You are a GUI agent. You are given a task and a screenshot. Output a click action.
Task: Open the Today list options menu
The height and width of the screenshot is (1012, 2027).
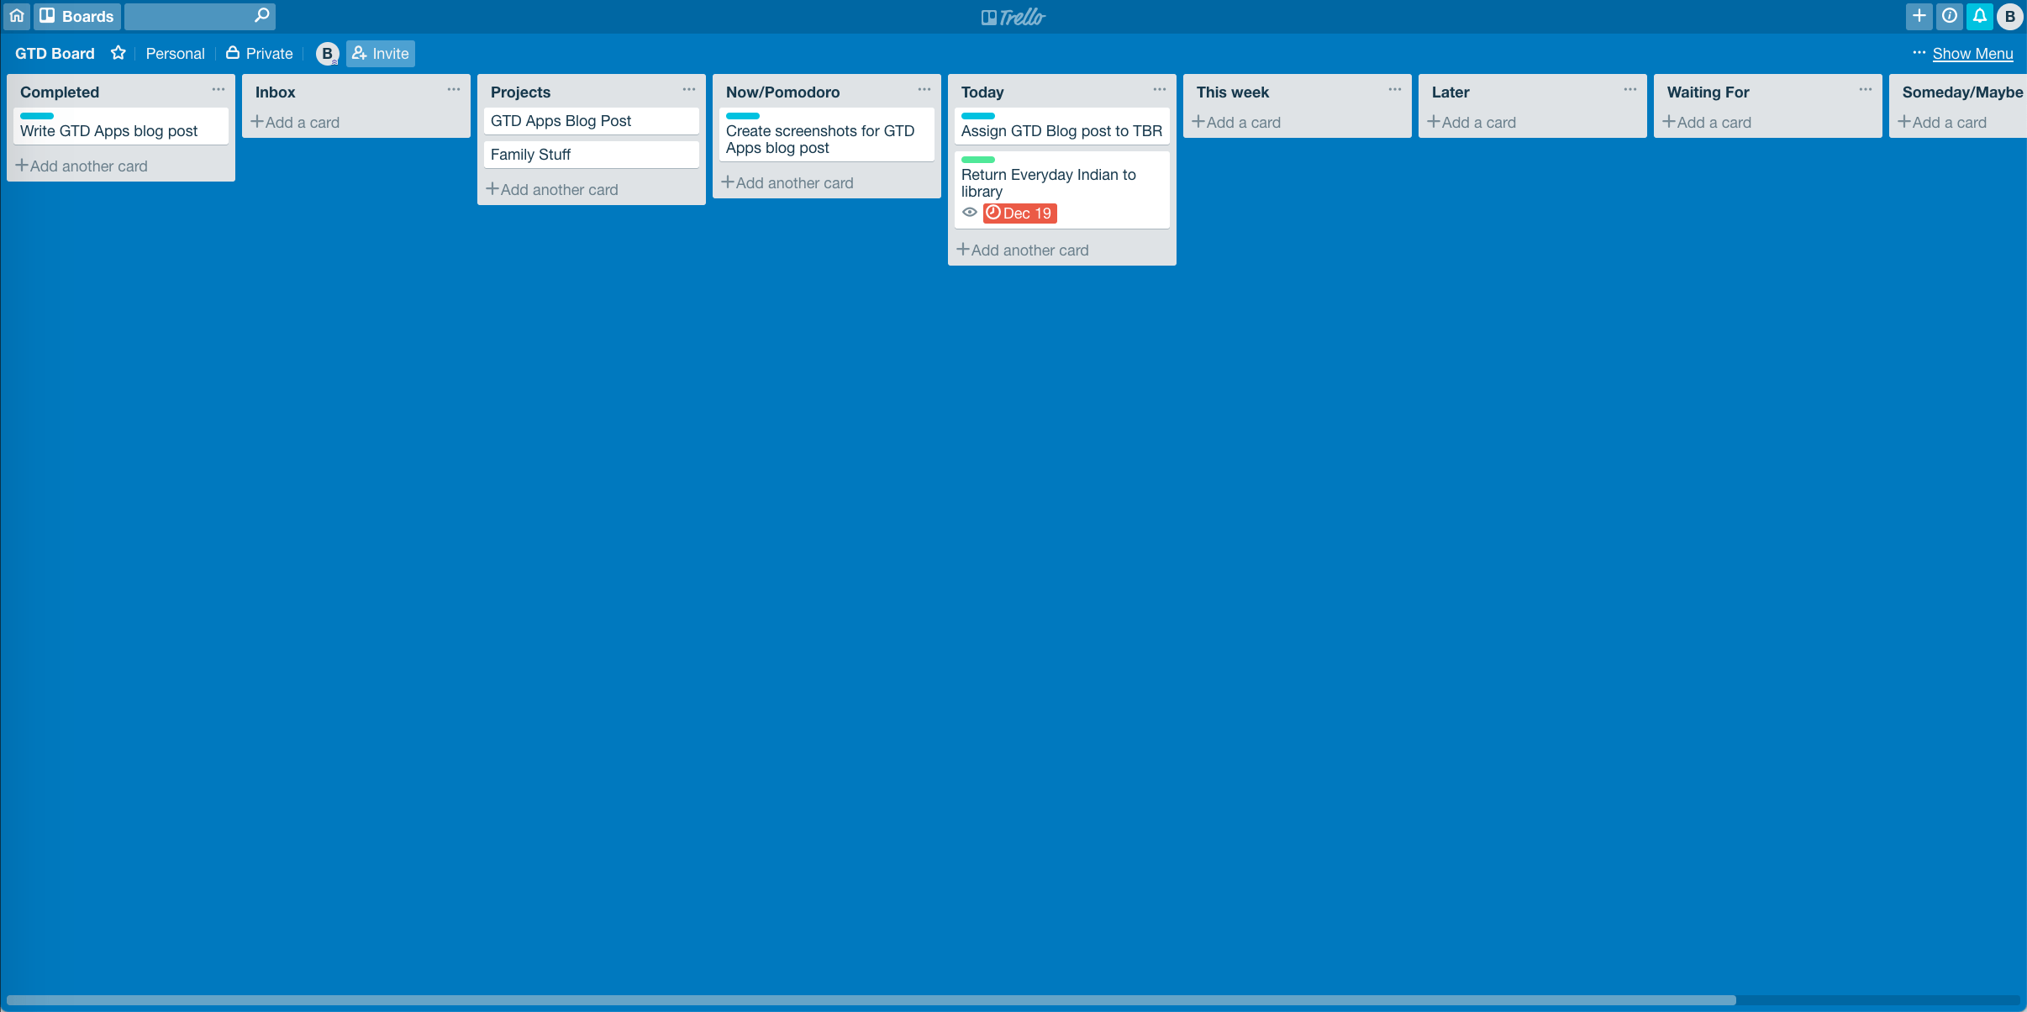pyautogui.click(x=1158, y=90)
